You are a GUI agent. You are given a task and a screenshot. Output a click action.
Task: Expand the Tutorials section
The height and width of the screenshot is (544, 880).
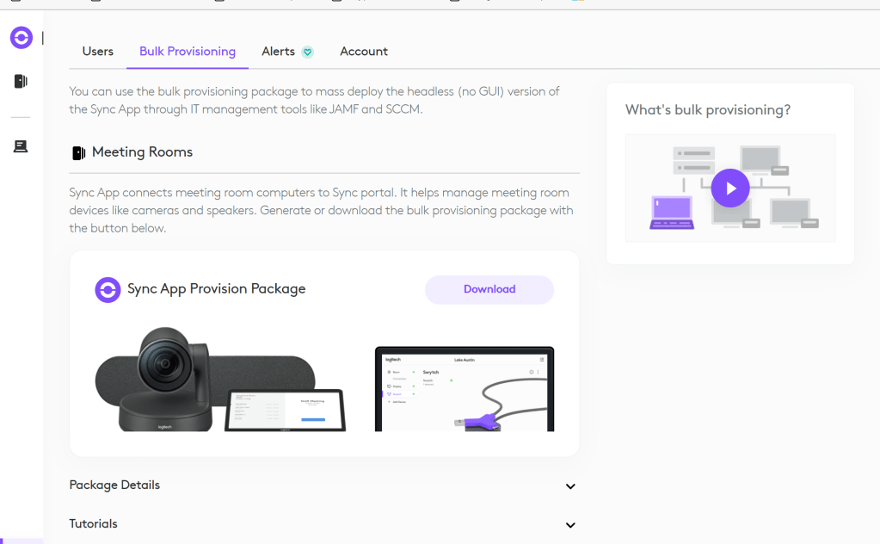click(323, 524)
